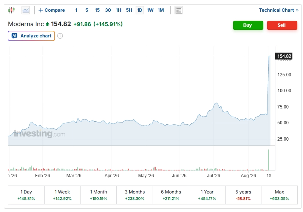Choose the 5H interval
The height and width of the screenshot is (212, 303).
[x=129, y=10]
